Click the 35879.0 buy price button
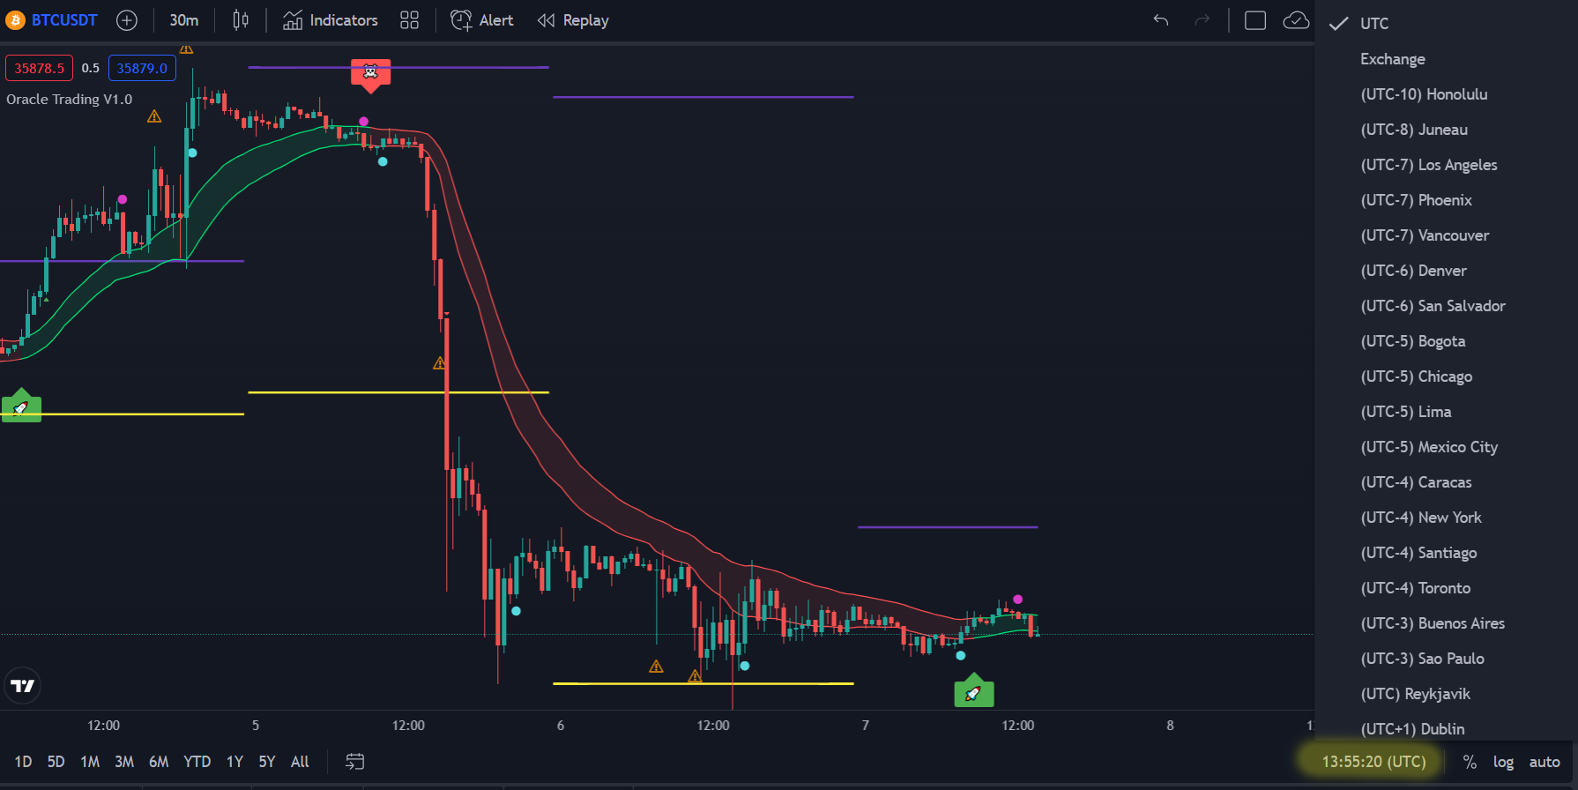1578x790 pixels. coord(142,68)
